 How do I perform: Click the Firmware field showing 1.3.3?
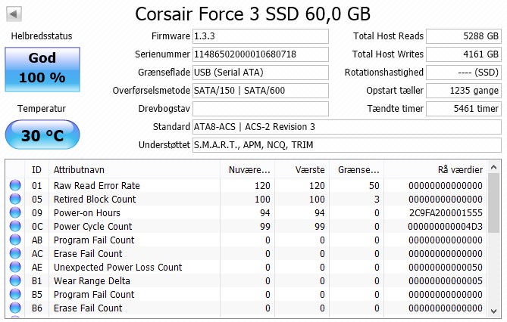tap(261, 36)
